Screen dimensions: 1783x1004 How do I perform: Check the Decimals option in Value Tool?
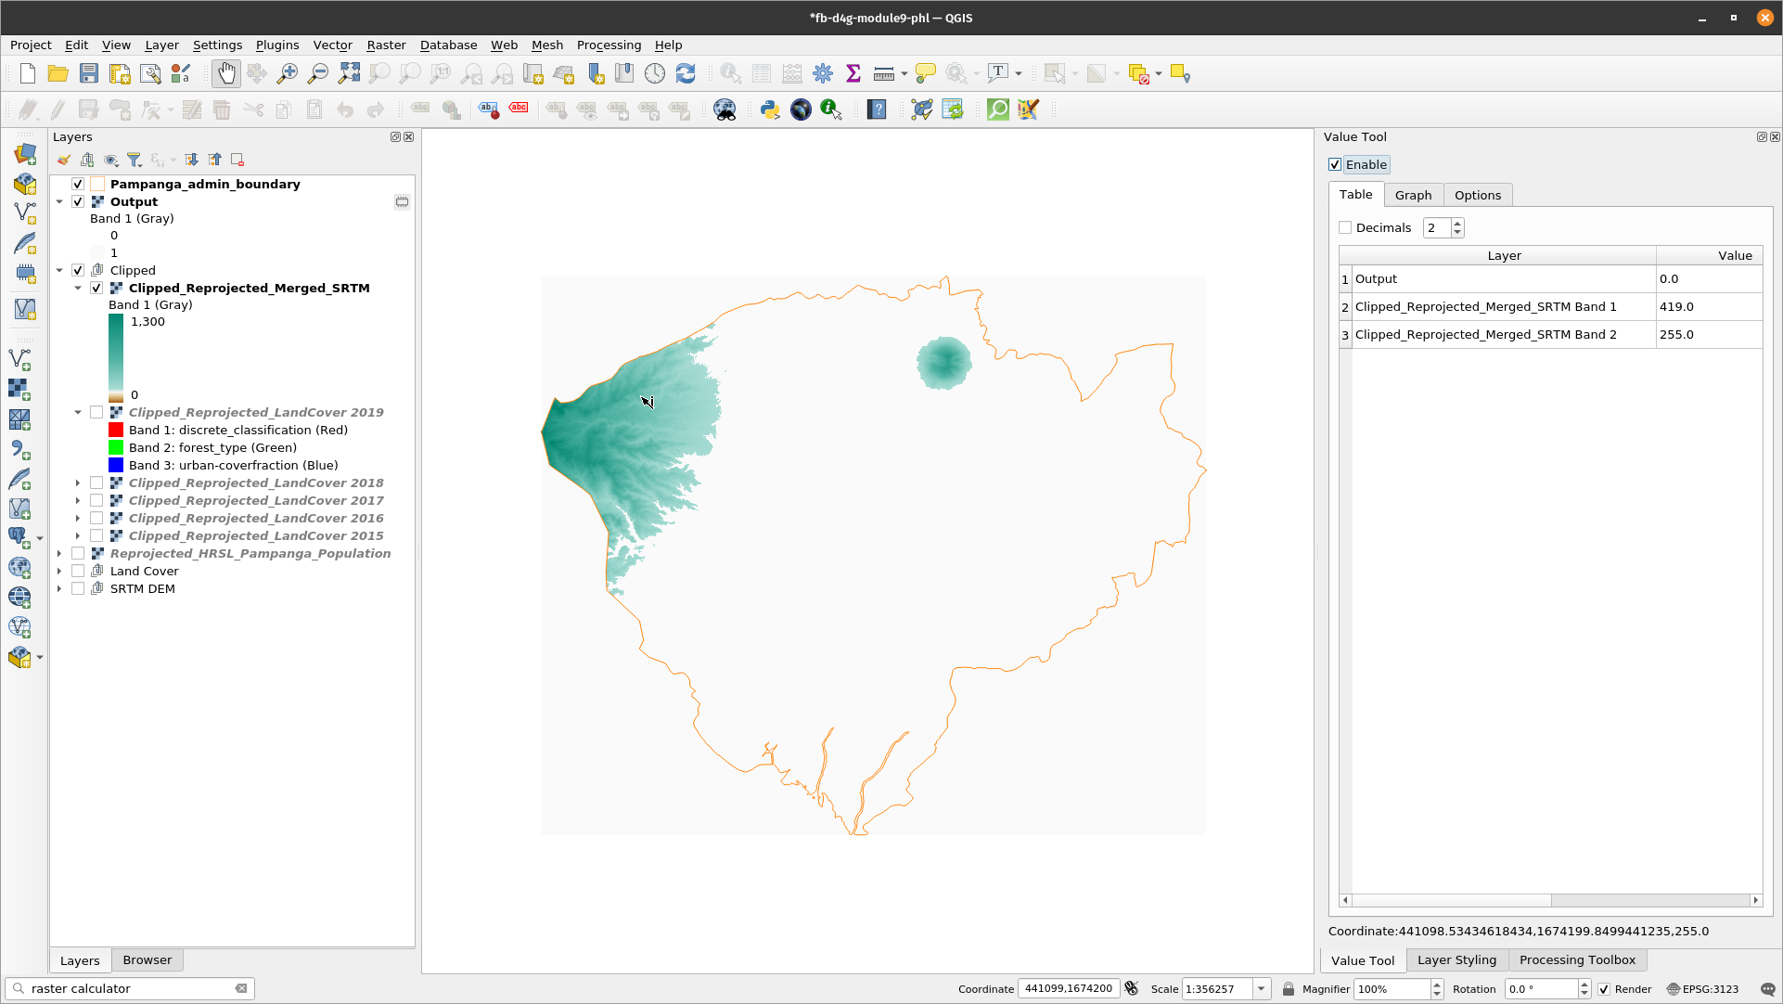point(1345,226)
